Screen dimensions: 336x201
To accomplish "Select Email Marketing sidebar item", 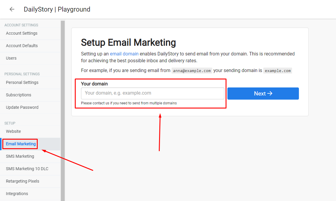I will click(x=30, y=144).
